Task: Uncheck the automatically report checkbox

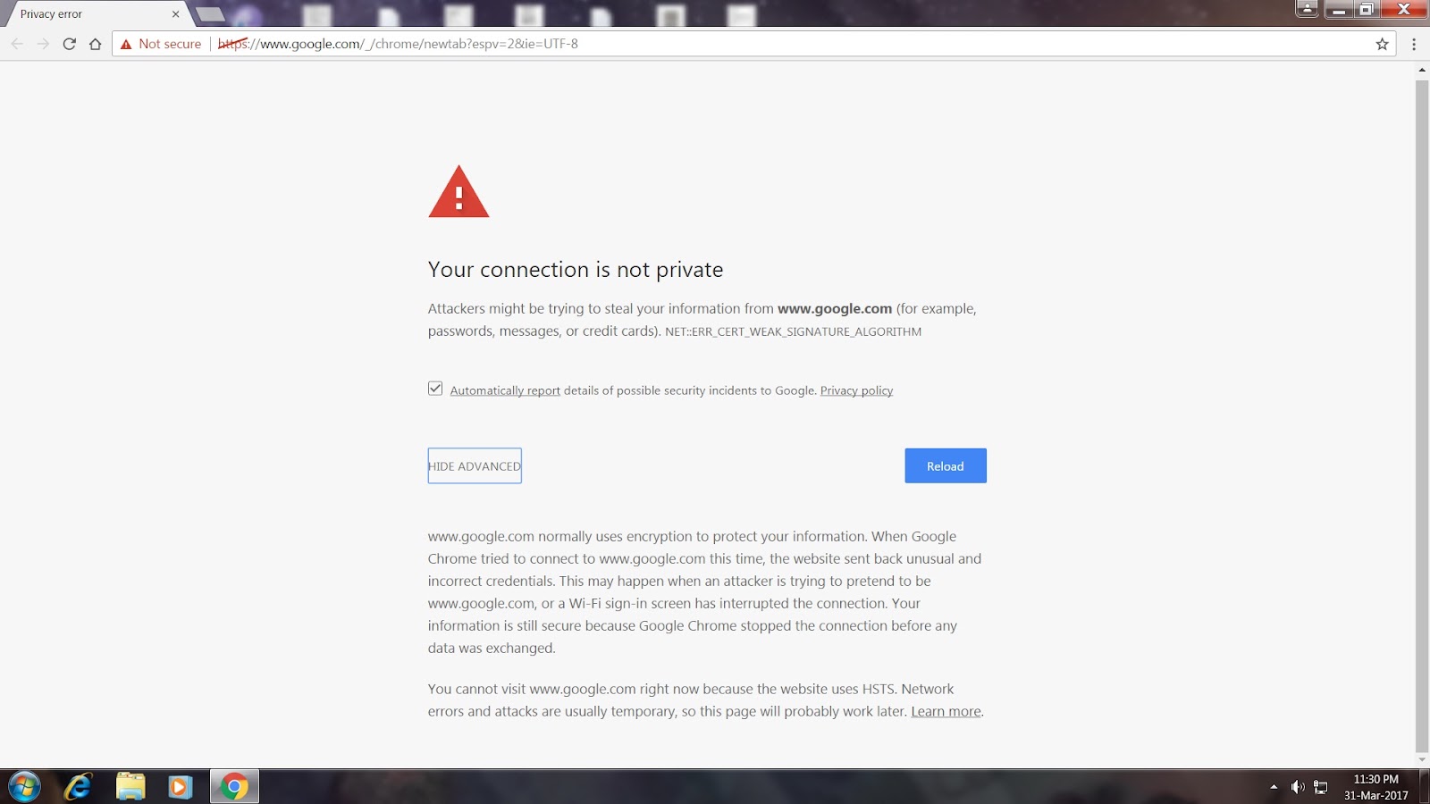Action: 435,389
